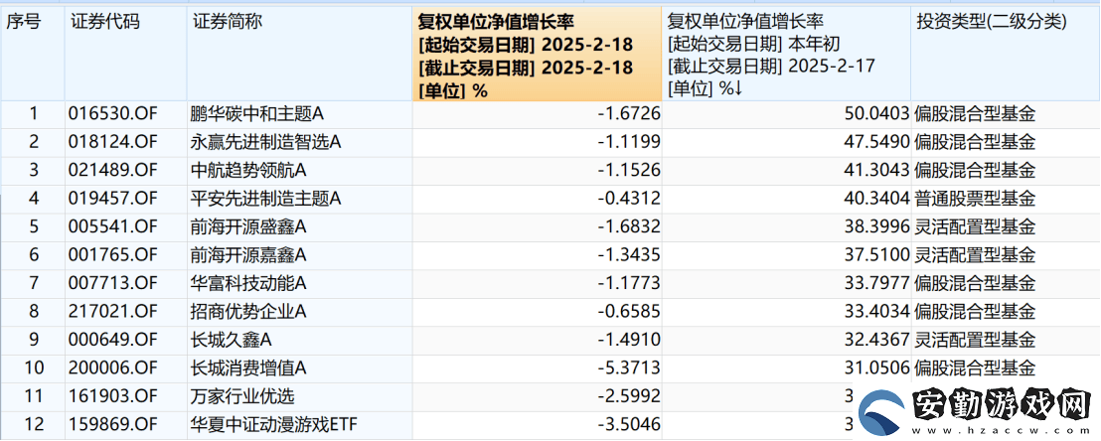Image resolution: width=1101 pixels, height=441 pixels.
Task: Click the year-to-date value 31.0506
Action: pos(879,367)
